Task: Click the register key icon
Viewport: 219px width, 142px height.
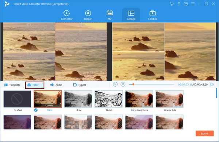Action: click(x=179, y=4)
